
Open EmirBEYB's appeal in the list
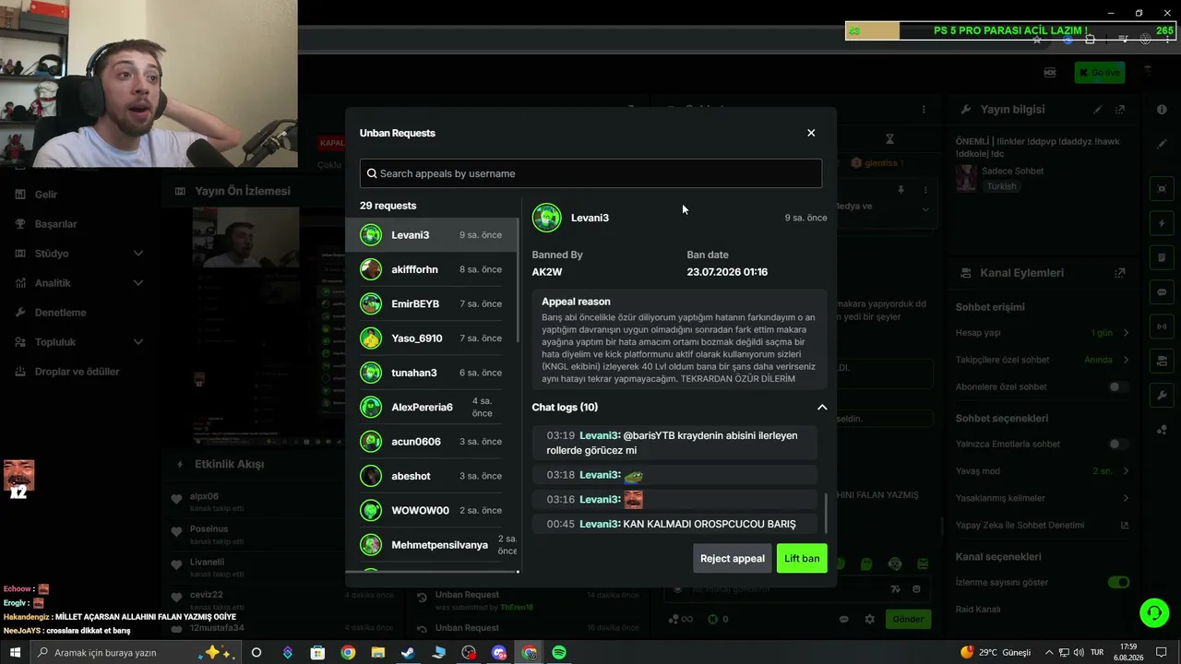pyautogui.click(x=432, y=303)
